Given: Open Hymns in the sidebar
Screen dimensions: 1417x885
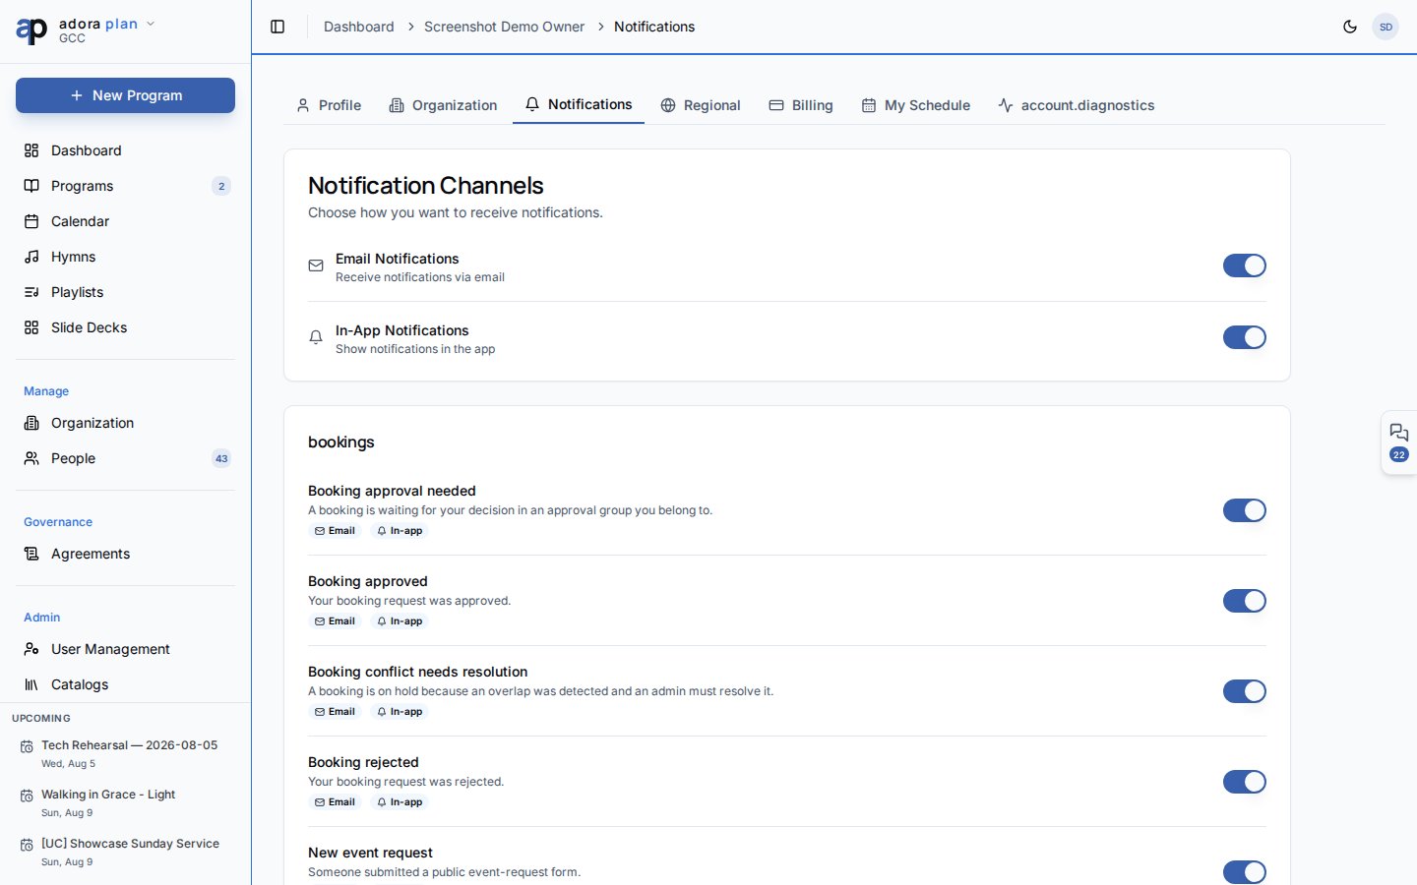Looking at the screenshot, I should point(125,257).
